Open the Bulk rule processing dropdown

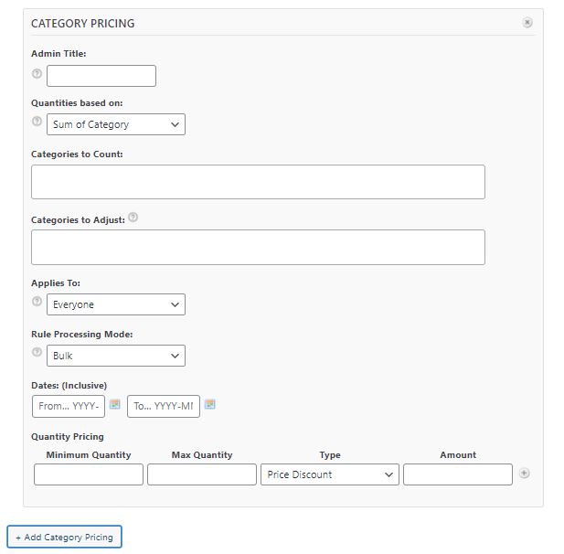(116, 356)
